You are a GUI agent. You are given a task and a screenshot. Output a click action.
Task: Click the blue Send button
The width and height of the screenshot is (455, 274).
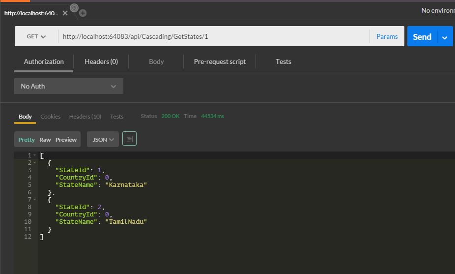[422, 37]
